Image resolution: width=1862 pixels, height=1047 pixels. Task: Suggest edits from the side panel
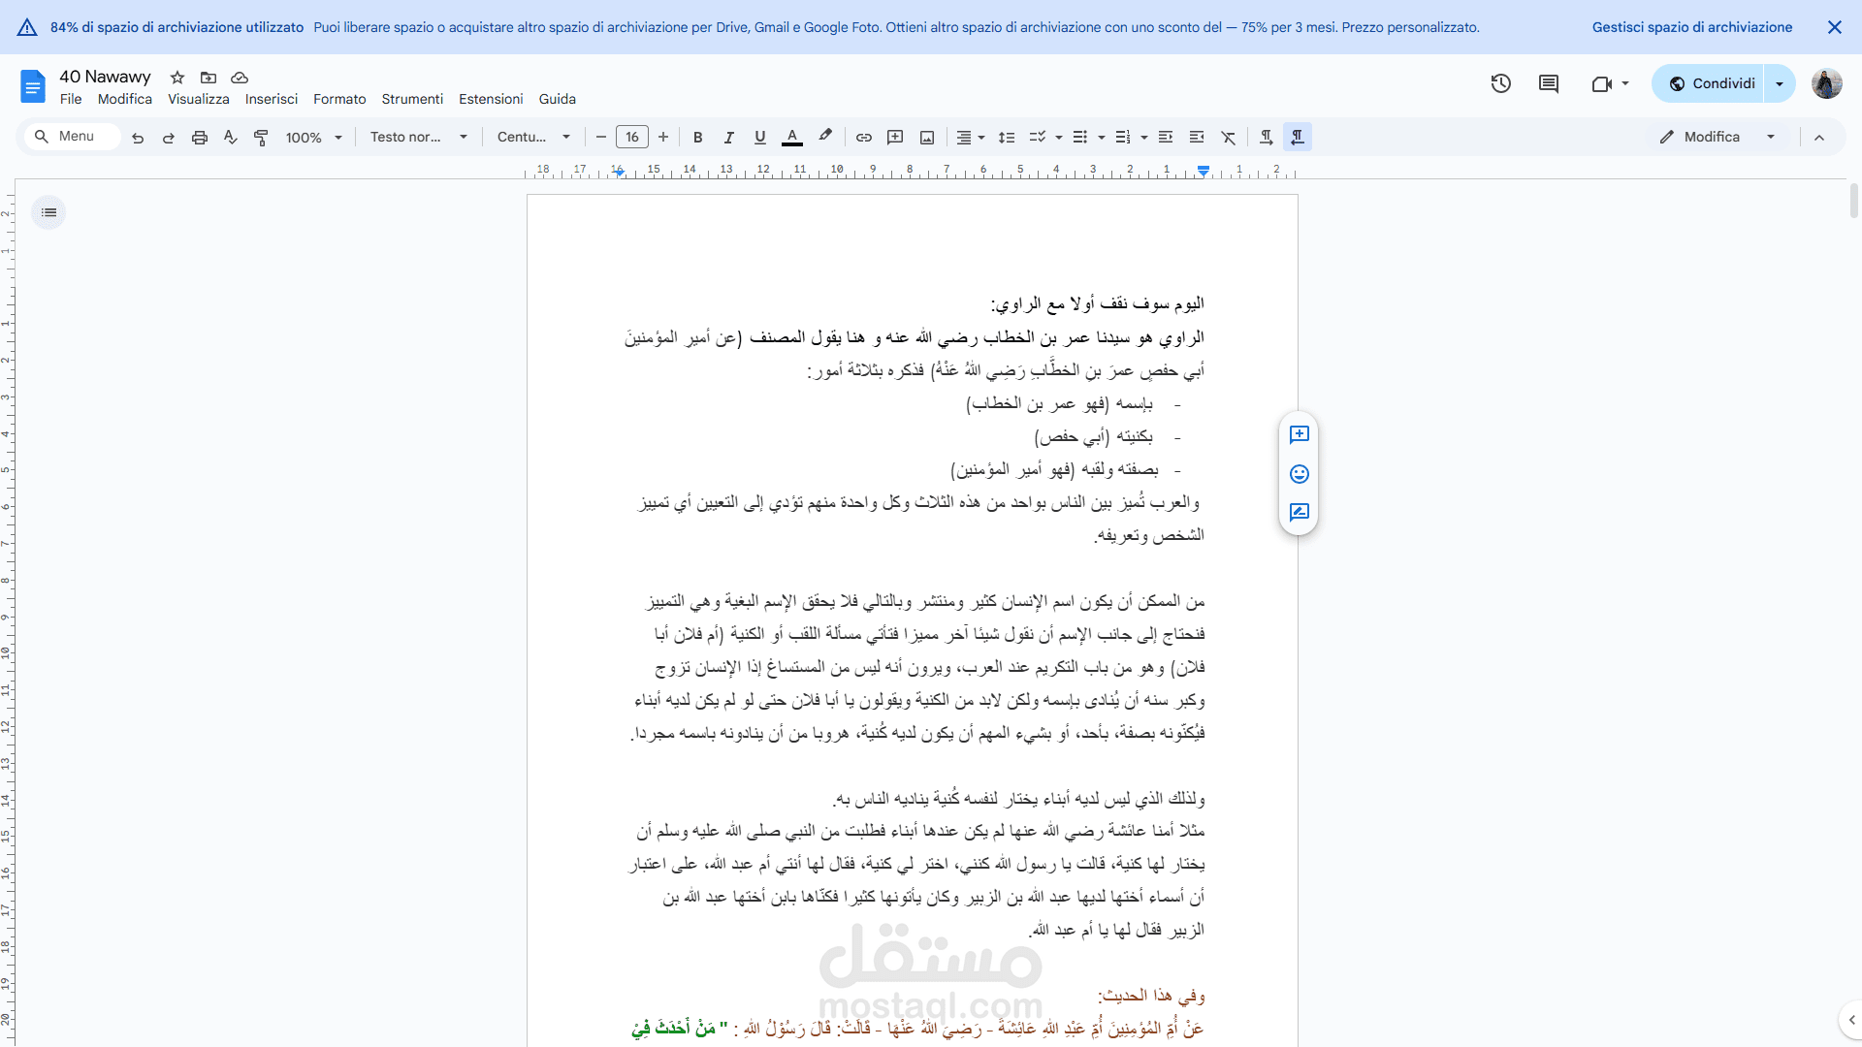click(1300, 512)
